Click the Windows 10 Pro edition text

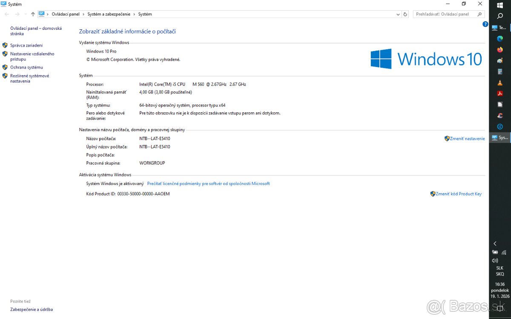pos(101,51)
